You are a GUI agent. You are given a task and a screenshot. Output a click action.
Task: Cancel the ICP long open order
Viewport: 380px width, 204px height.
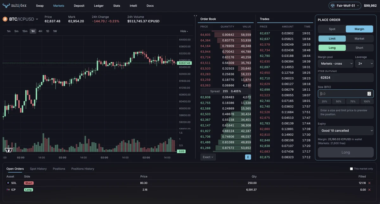(x=369, y=190)
